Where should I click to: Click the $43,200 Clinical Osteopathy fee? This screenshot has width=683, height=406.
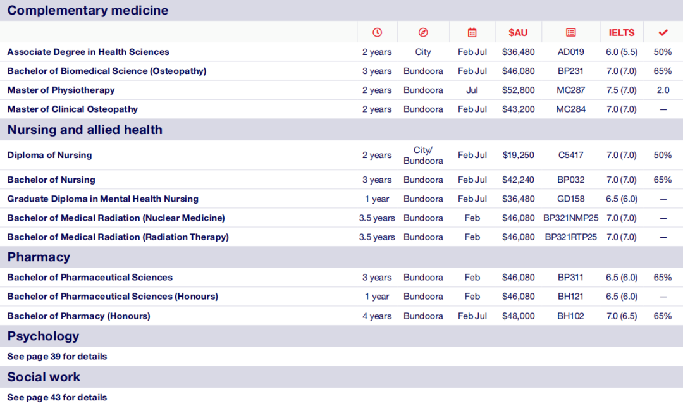click(x=519, y=109)
